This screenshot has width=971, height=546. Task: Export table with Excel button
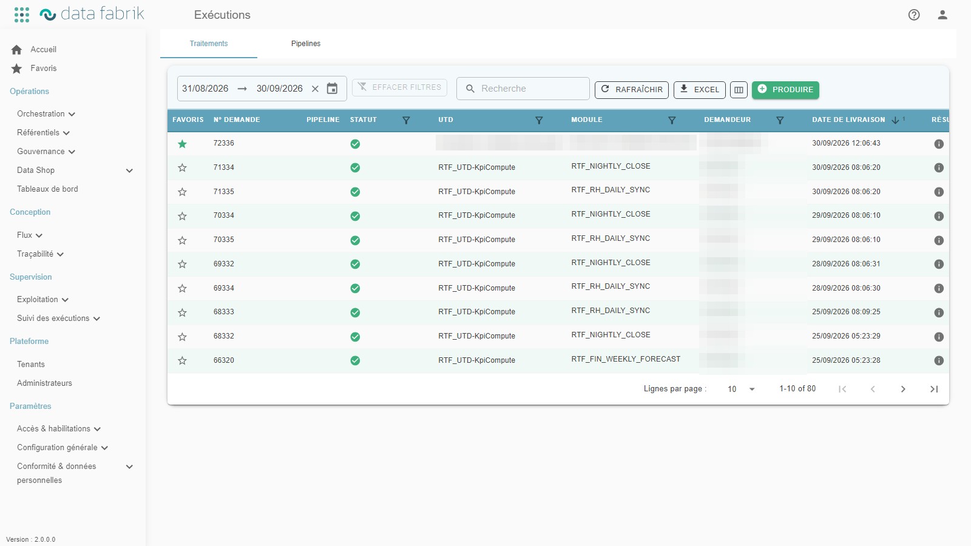click(700, 90)
